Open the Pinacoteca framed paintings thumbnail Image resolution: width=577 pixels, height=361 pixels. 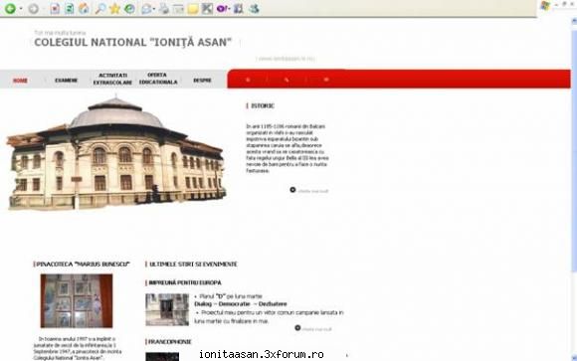[x=77, y=300]
